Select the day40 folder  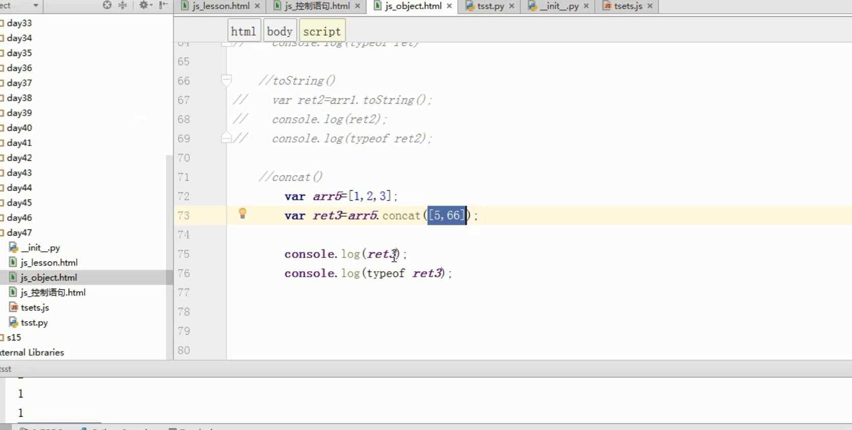19,128
